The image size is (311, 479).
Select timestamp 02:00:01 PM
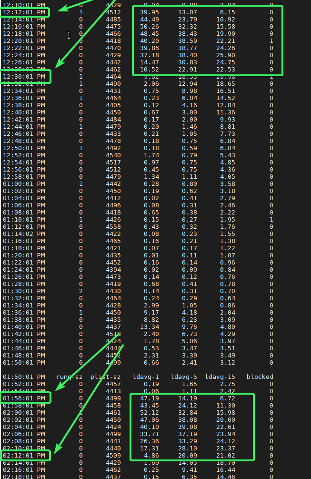tap(24, 413)
